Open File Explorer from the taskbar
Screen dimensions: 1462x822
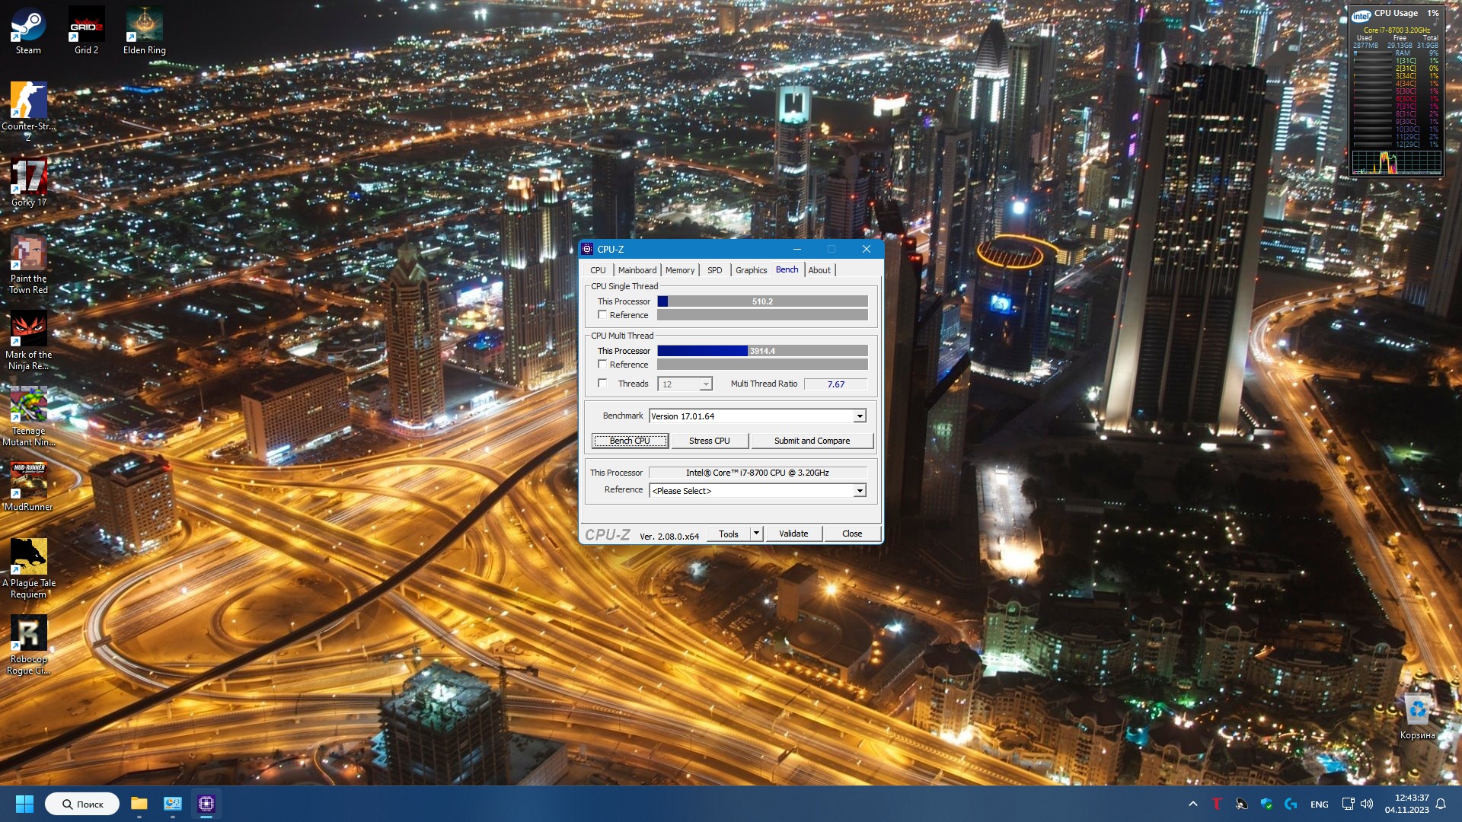[x=139, y=804]
